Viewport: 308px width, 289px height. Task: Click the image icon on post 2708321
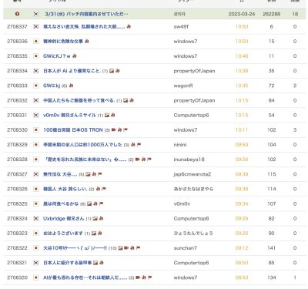click(x=95, y=263)
